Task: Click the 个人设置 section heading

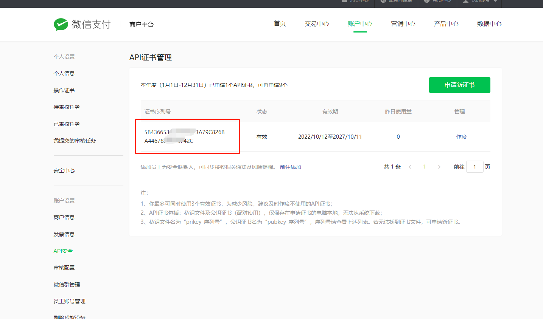Action: pyautogui.click(x=64, y=57)
